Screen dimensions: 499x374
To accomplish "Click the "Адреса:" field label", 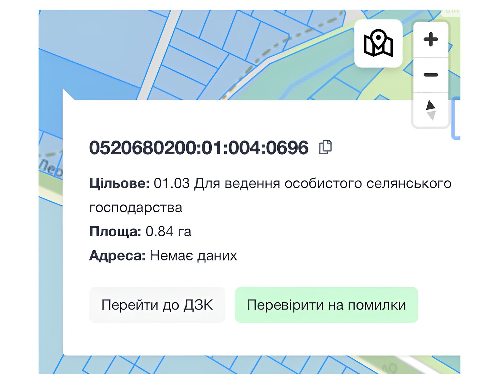I will coord(117,256).
